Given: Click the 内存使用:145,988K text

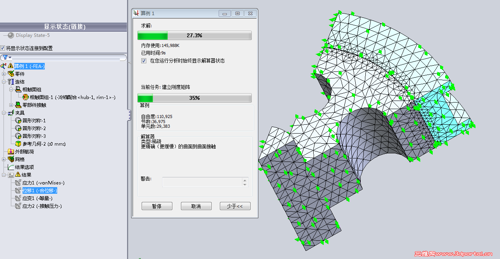Looking at the screenshot, I should (x=160, y=45).
